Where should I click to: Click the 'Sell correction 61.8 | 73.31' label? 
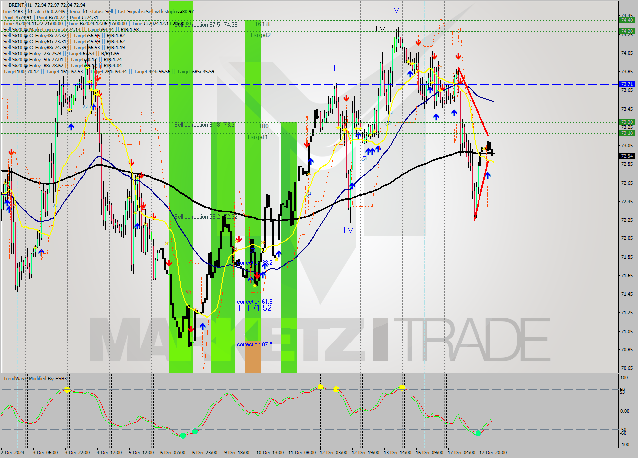205,125
